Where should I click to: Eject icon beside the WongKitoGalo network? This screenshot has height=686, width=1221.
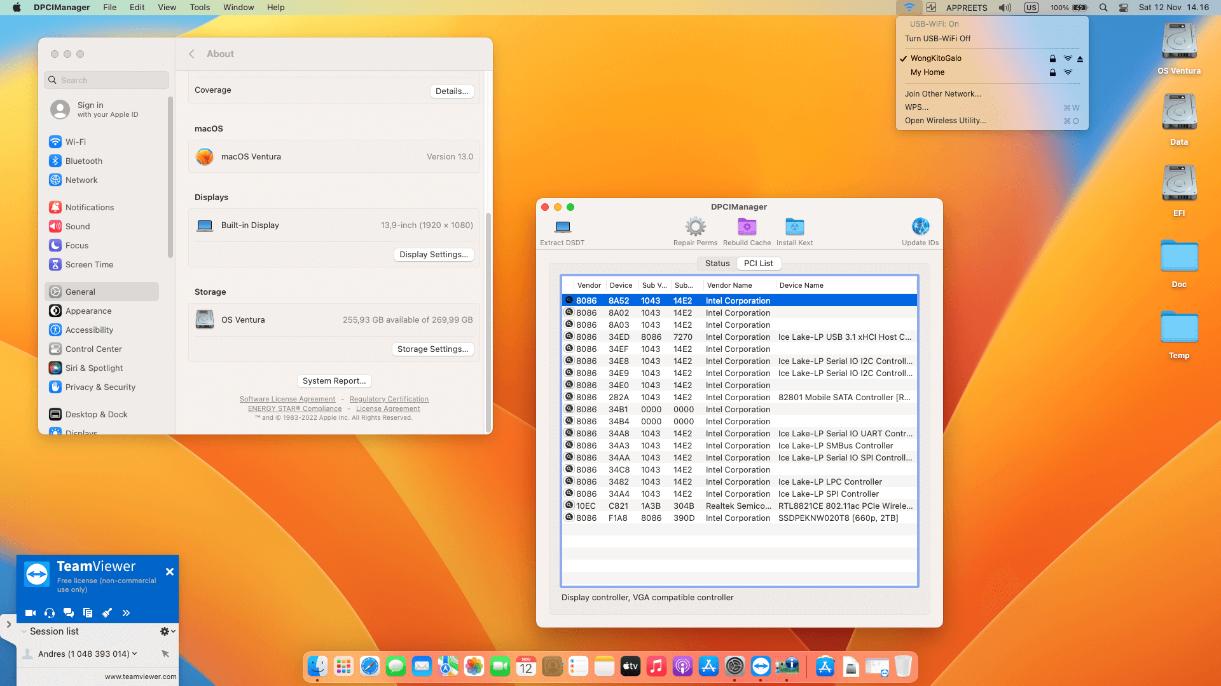(1080, 58)
